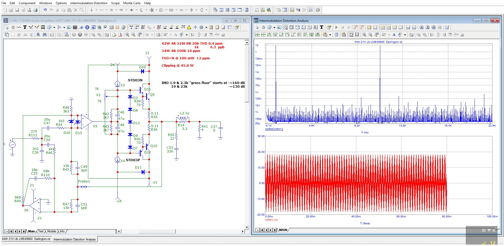Click the pan hand icon in analysis window
The width and height of the screenshot is (504, 246).
[263, 27]
